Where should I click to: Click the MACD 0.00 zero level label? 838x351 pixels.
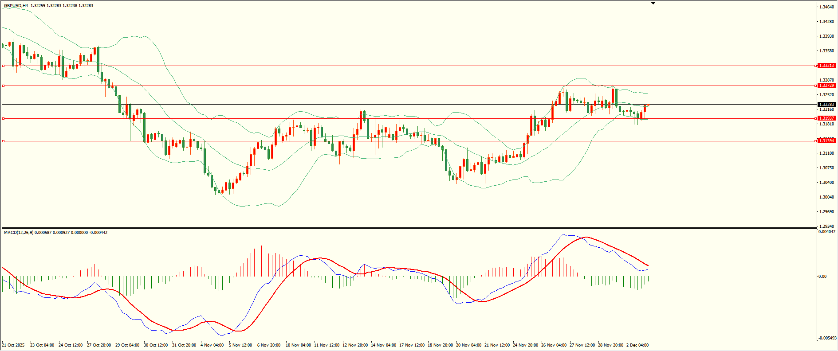coord(822,277)
